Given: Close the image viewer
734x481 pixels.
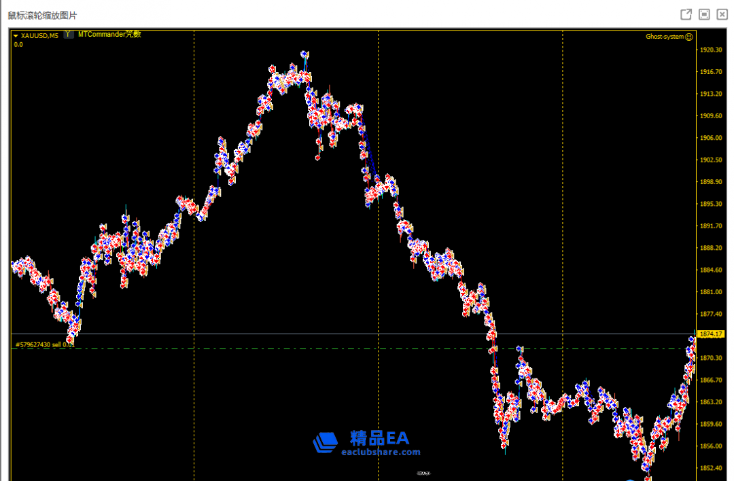Looking at the screenshot, I should [722, 14].
